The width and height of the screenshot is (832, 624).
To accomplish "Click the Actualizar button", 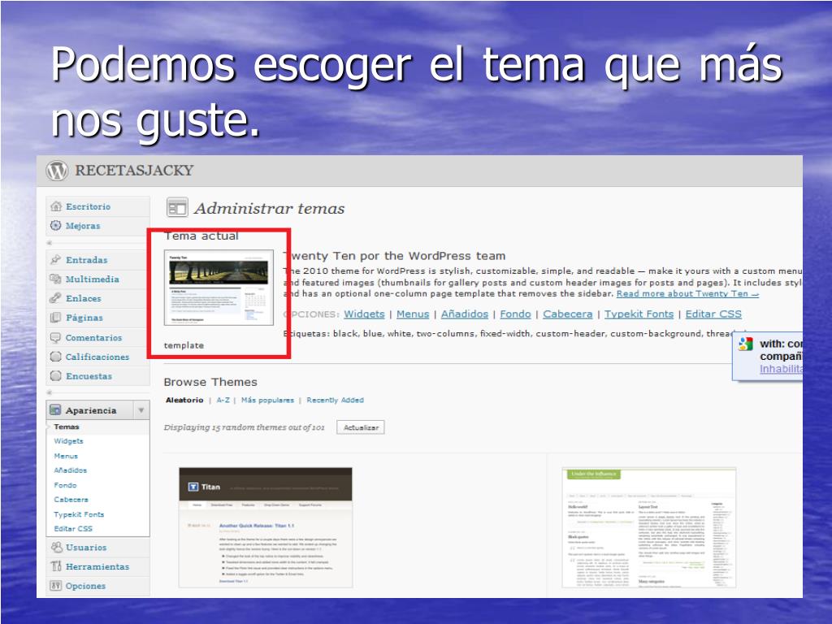I will [x=361, y=427].
